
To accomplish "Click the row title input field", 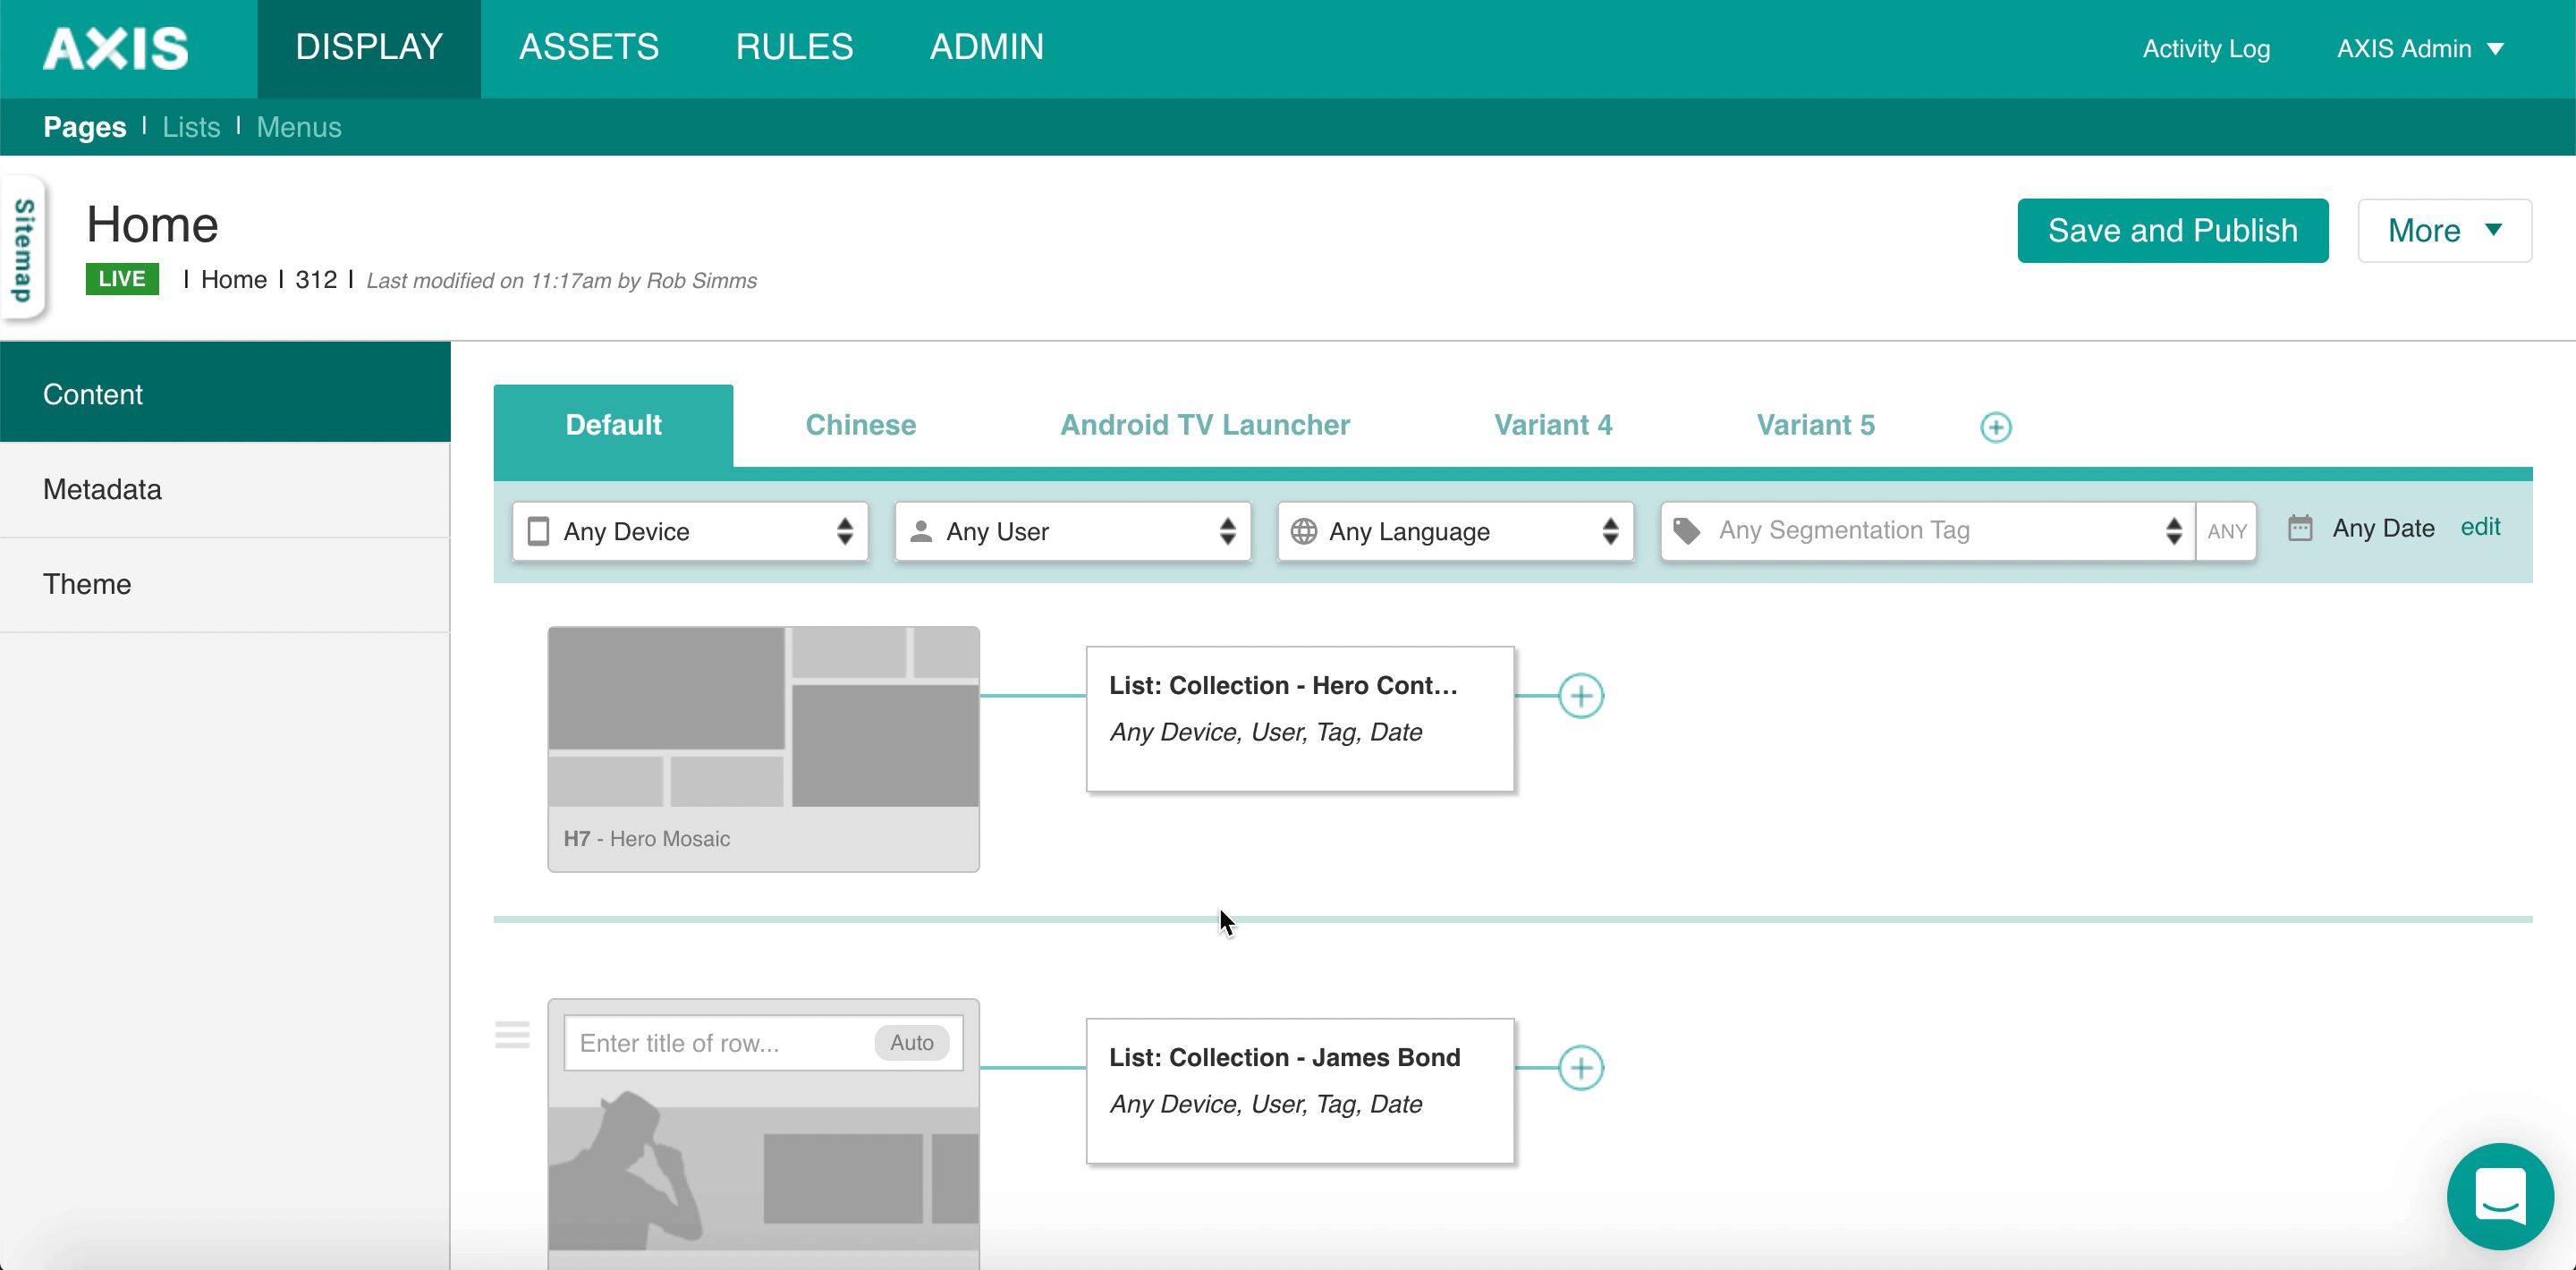I will (x=764, y=1043).
